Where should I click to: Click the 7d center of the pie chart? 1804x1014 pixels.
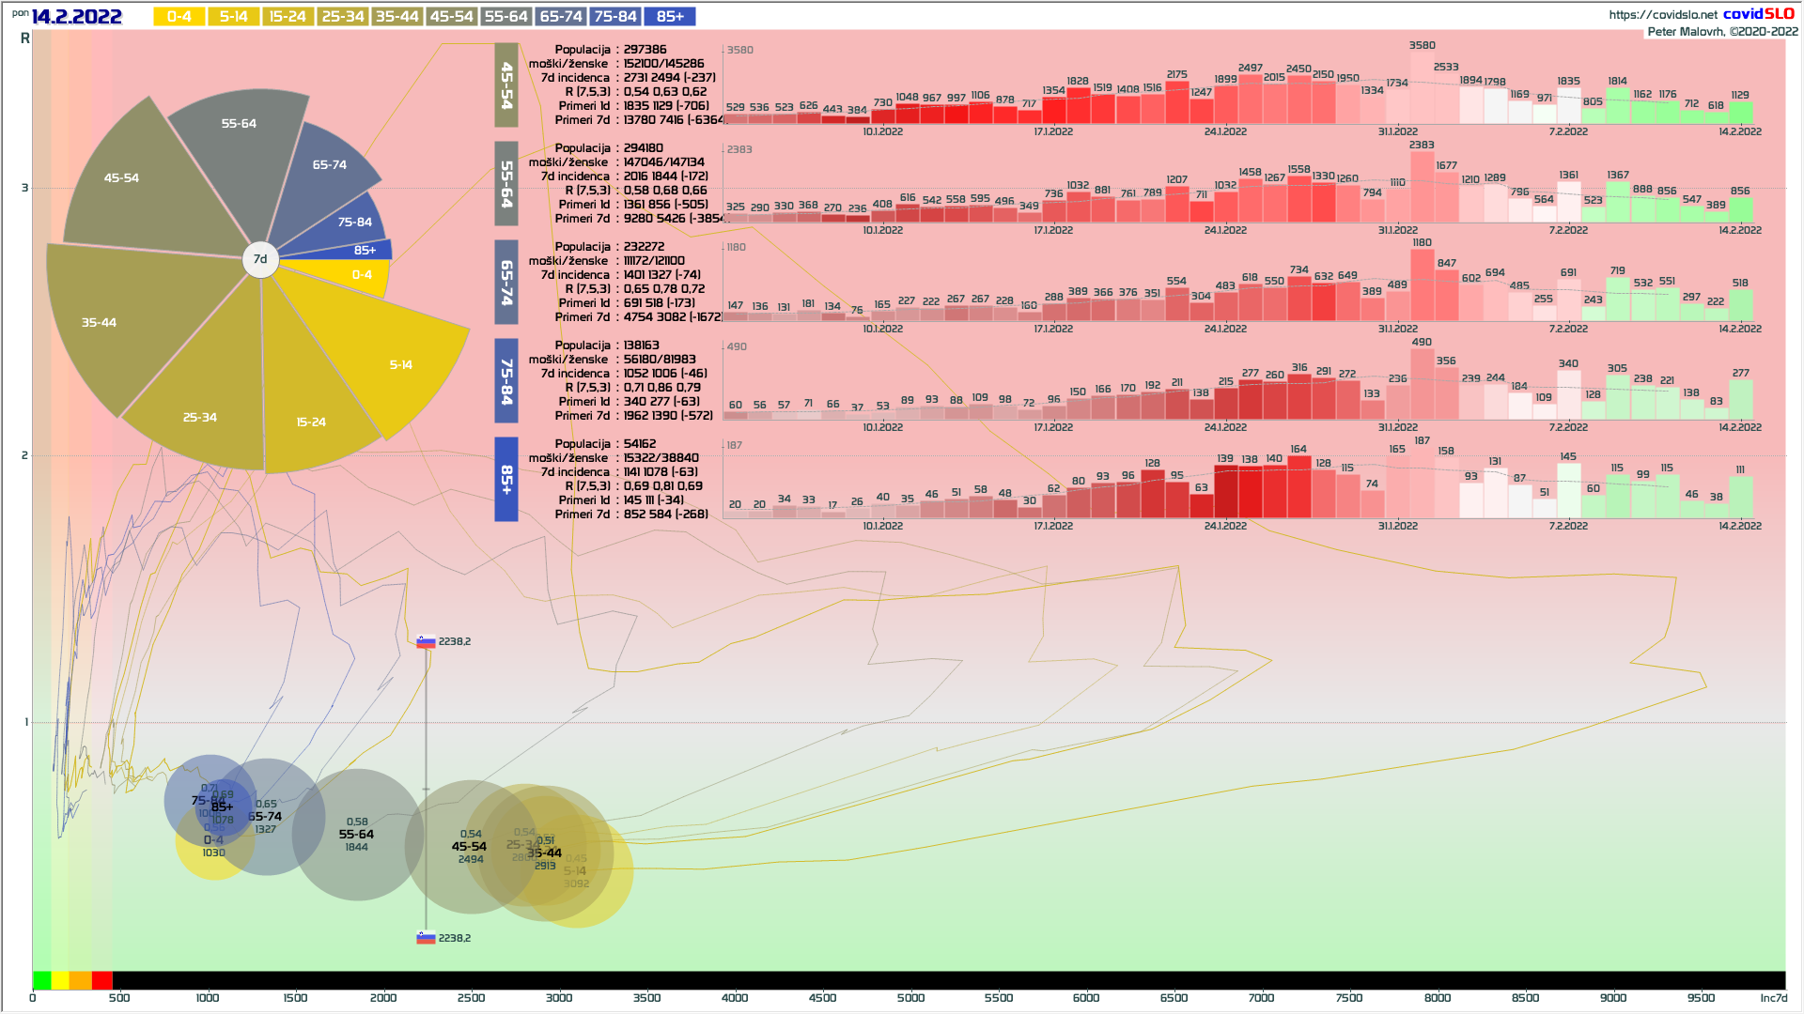coord(260,259)
